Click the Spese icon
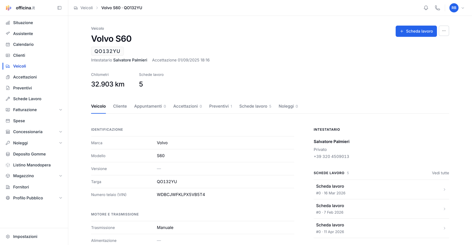Viewport: 472px width, 245px height. pyautogui.click(x=8, y=121)
